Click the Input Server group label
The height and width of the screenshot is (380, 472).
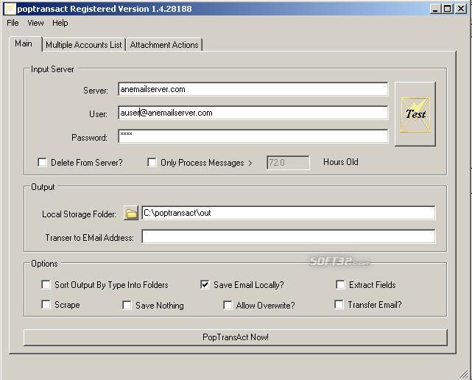pyautogui.click(x=52, y=69)
